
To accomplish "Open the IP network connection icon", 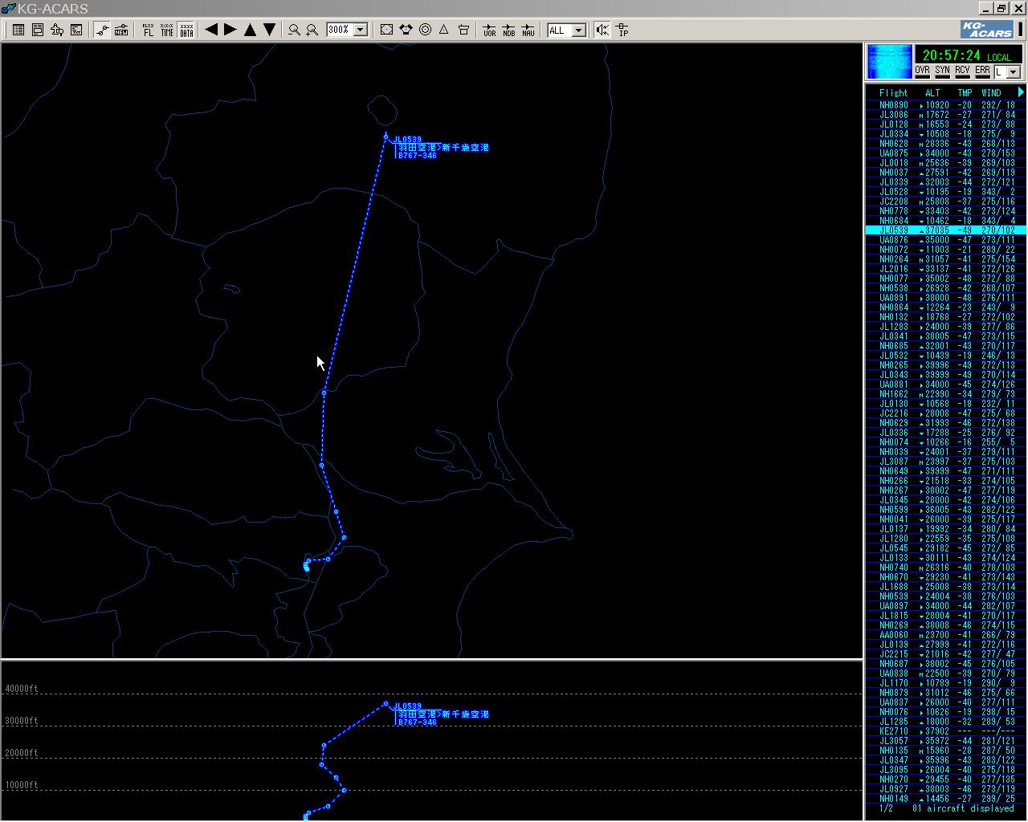I will pos(622,30).
